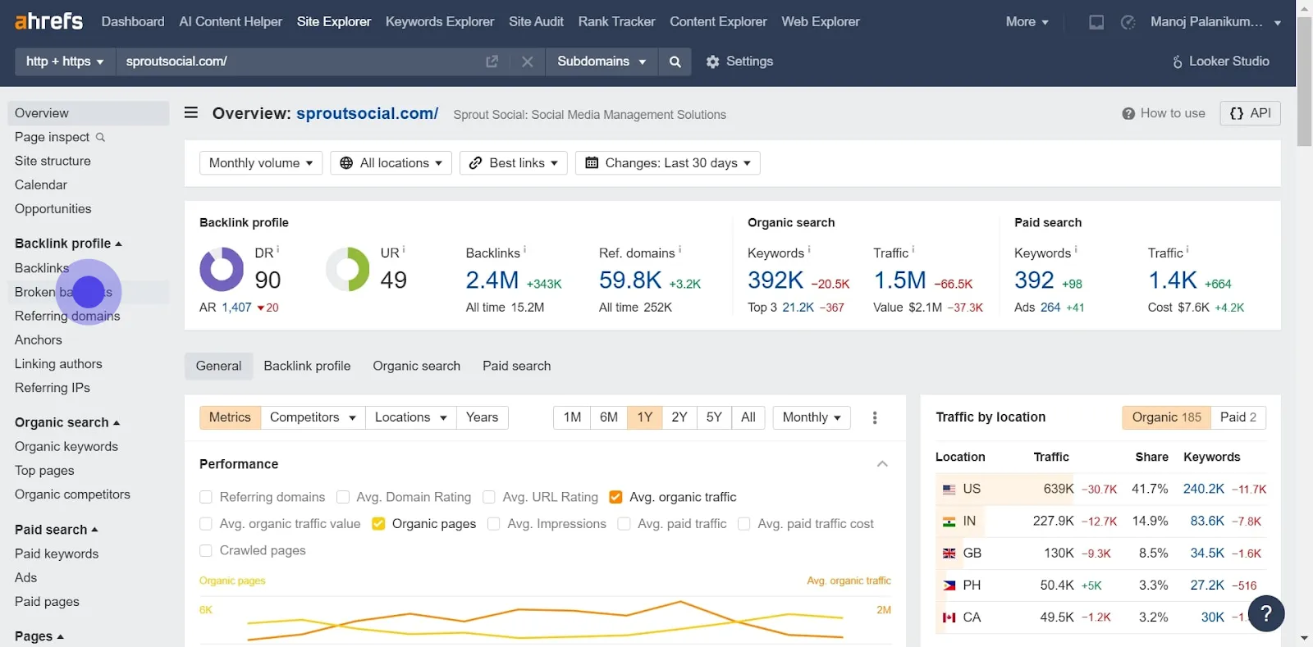
Task: Open Anchors in sidebar
Action: [39, 340]
